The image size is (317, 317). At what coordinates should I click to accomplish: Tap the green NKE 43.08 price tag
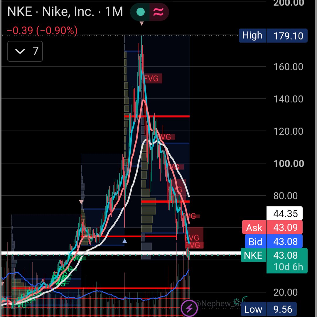tap(274, 255)
